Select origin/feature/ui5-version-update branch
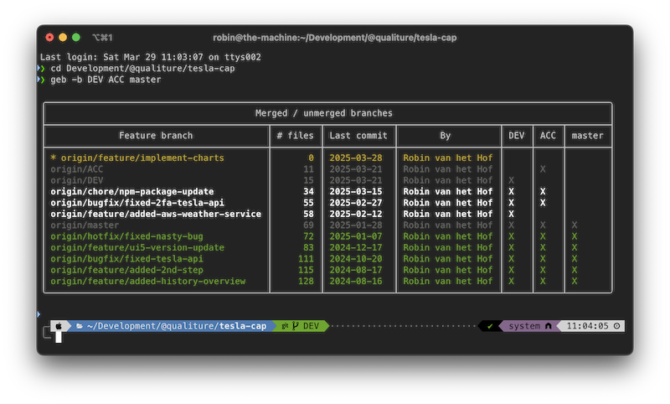The width and height of the screenshot is (670, 404). coord(137,247)
